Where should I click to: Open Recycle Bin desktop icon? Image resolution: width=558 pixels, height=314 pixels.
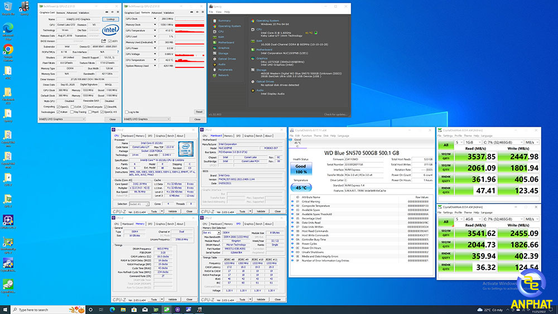point(8,8)
